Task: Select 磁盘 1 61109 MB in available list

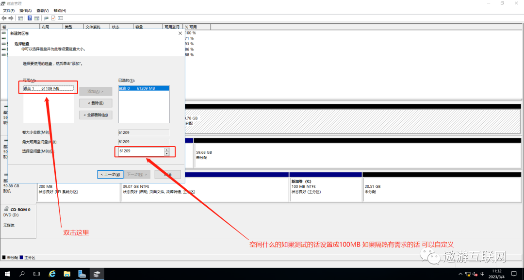Action: (x=48, y=88)
